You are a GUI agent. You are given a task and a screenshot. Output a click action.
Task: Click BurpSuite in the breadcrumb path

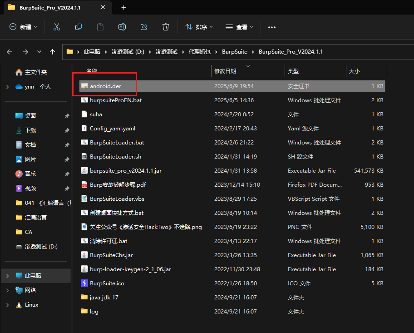(x=235, y=52)
